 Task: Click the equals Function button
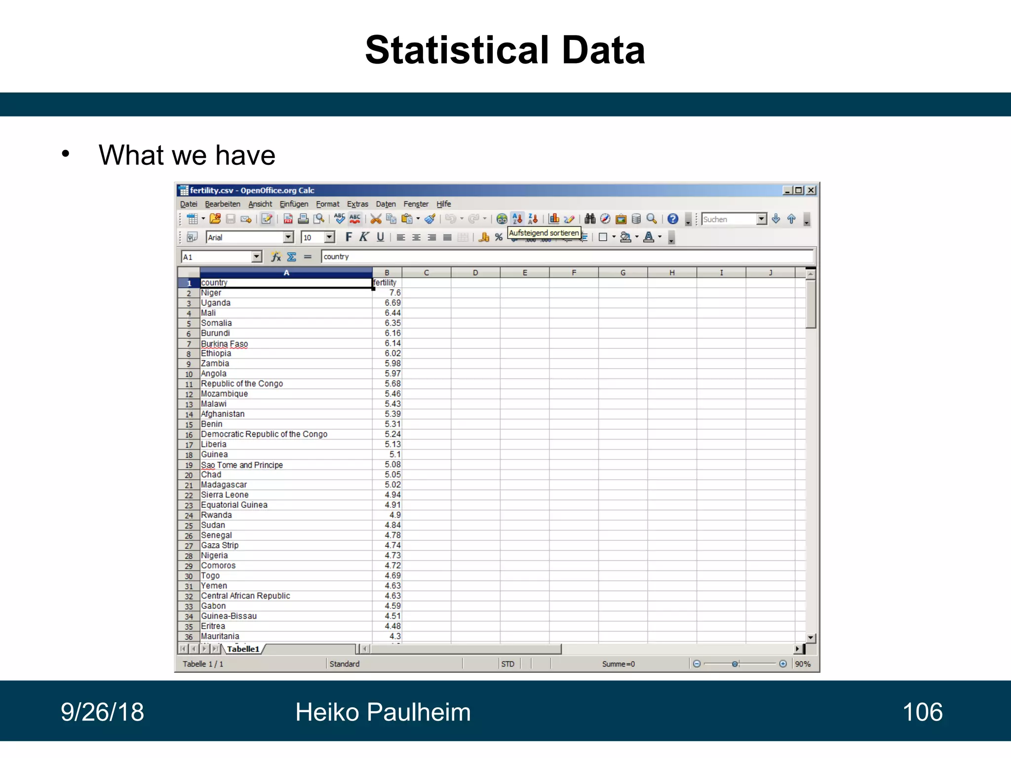click(308, 257)
